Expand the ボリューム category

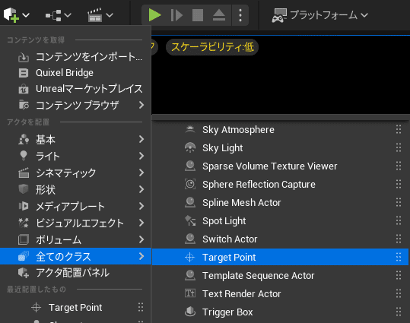75,239
